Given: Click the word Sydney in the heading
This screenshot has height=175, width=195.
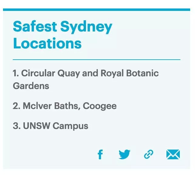Looking at the screenshot, I should [86, 27].
